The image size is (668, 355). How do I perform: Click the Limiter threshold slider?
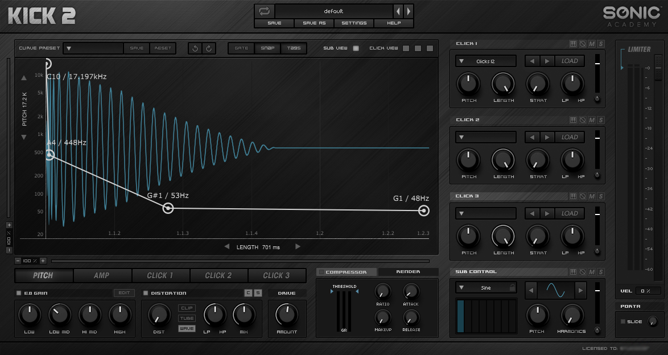pos(658,69)
